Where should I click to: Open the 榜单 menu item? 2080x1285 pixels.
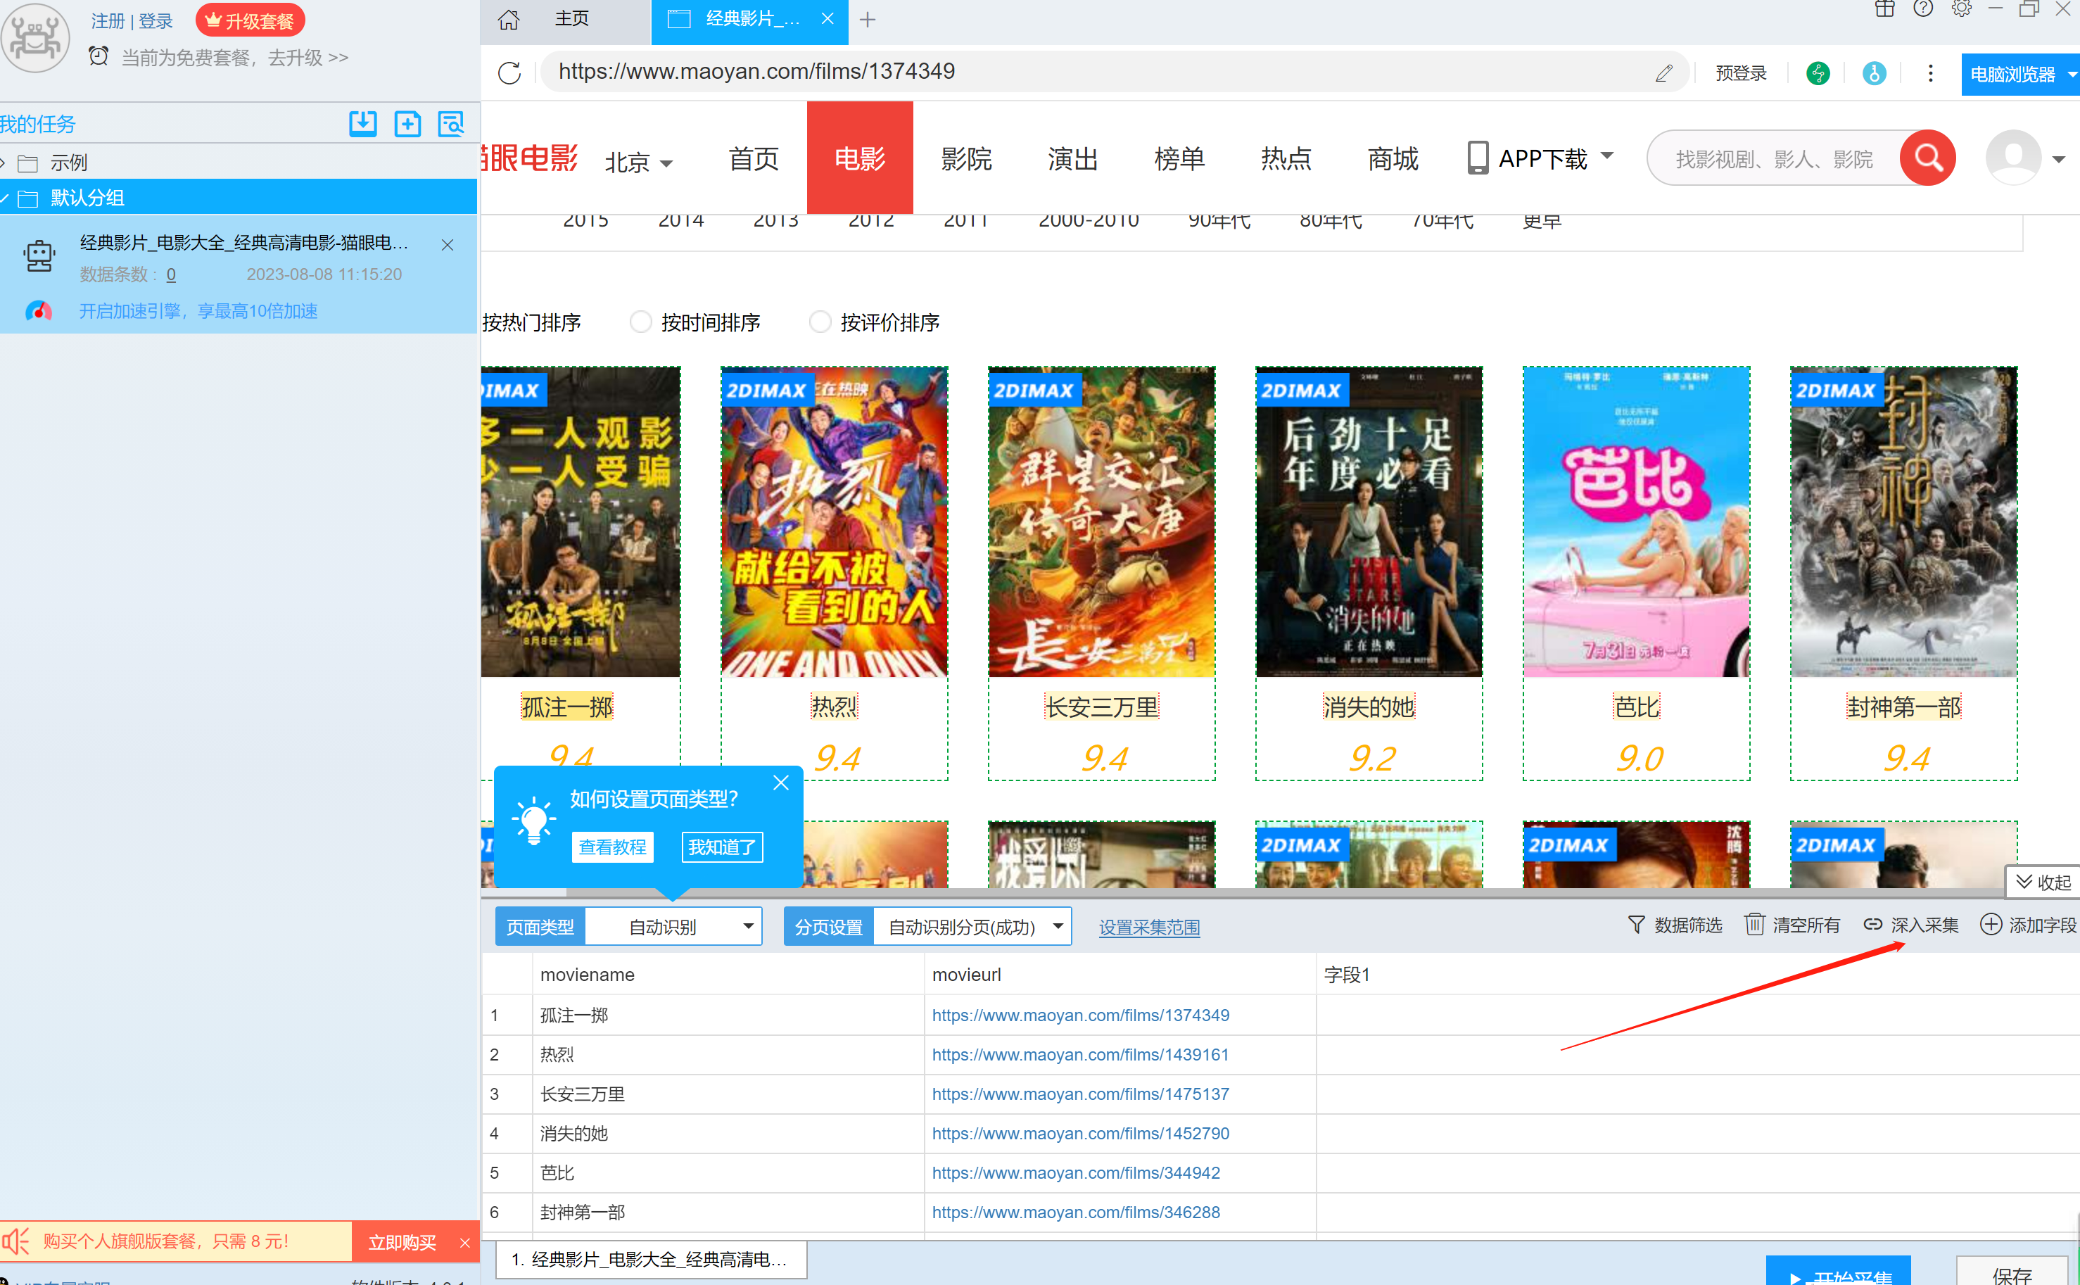(1179, 159)
